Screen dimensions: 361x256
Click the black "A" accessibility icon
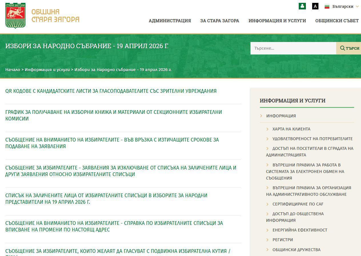315,6
